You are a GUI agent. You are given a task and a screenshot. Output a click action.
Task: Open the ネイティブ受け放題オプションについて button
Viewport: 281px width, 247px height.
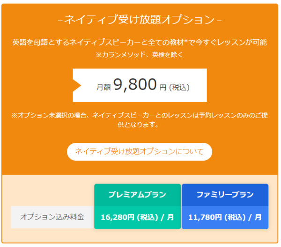click(x=140, y=152)
